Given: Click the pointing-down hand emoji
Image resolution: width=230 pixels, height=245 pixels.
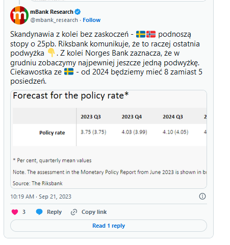Looking at the screenshot, I should (x=51, y=53).
